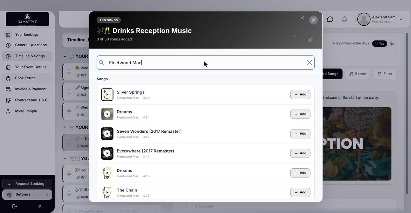This screenshot has width=411, height=213.
Task: Click the Drinks Reception Music heading
Action: (x=144, y=31)
